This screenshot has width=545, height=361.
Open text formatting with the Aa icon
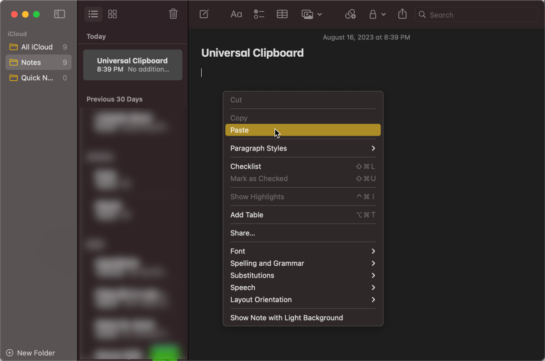click(x=236, y=14)
